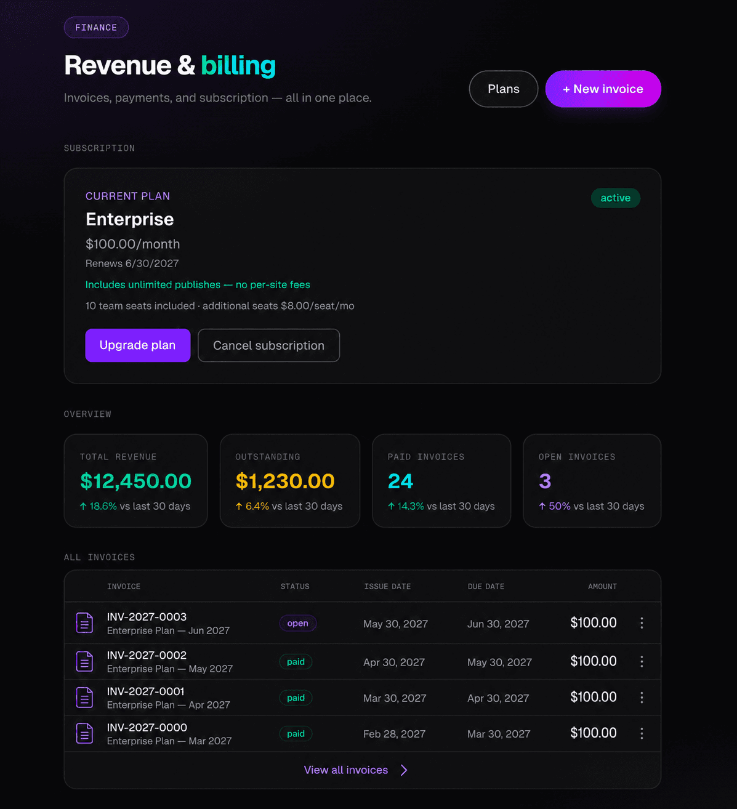Click Paid Invoices count 24
The image size is (737, 809).
click(400, 481)
